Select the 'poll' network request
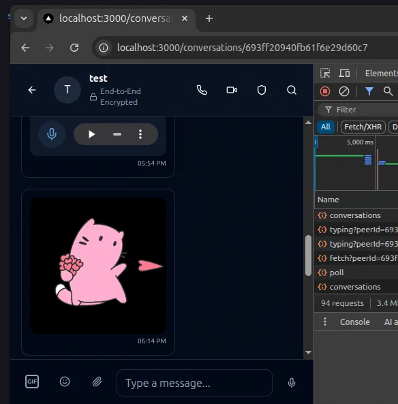This screenshot has width=398, height=404. [x=356, y=273]
